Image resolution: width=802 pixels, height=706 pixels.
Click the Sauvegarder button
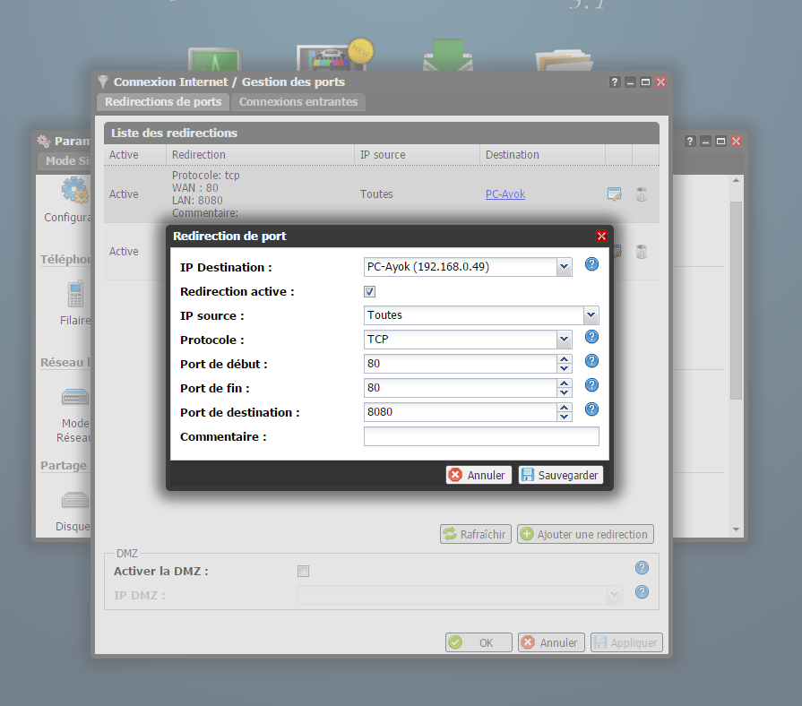561,475
